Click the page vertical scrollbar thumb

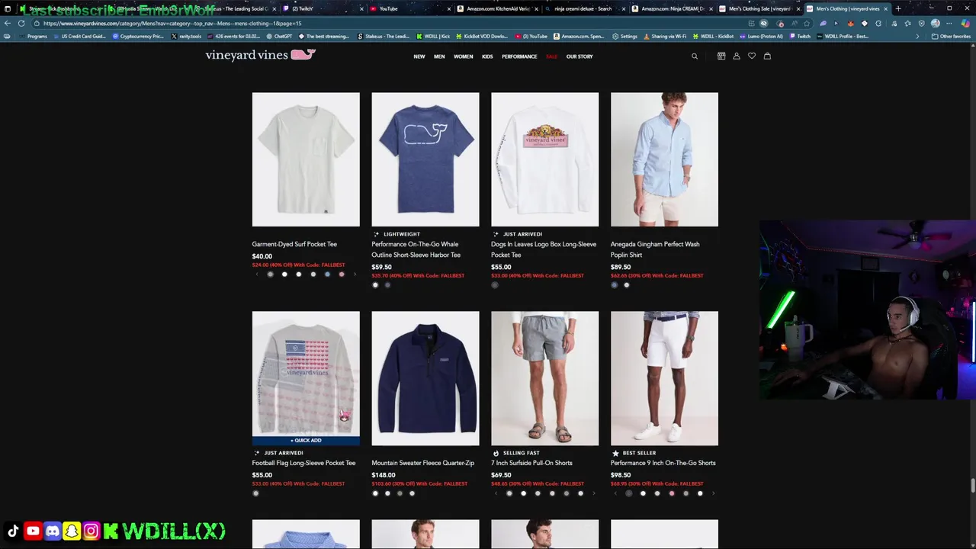point(972,486)
